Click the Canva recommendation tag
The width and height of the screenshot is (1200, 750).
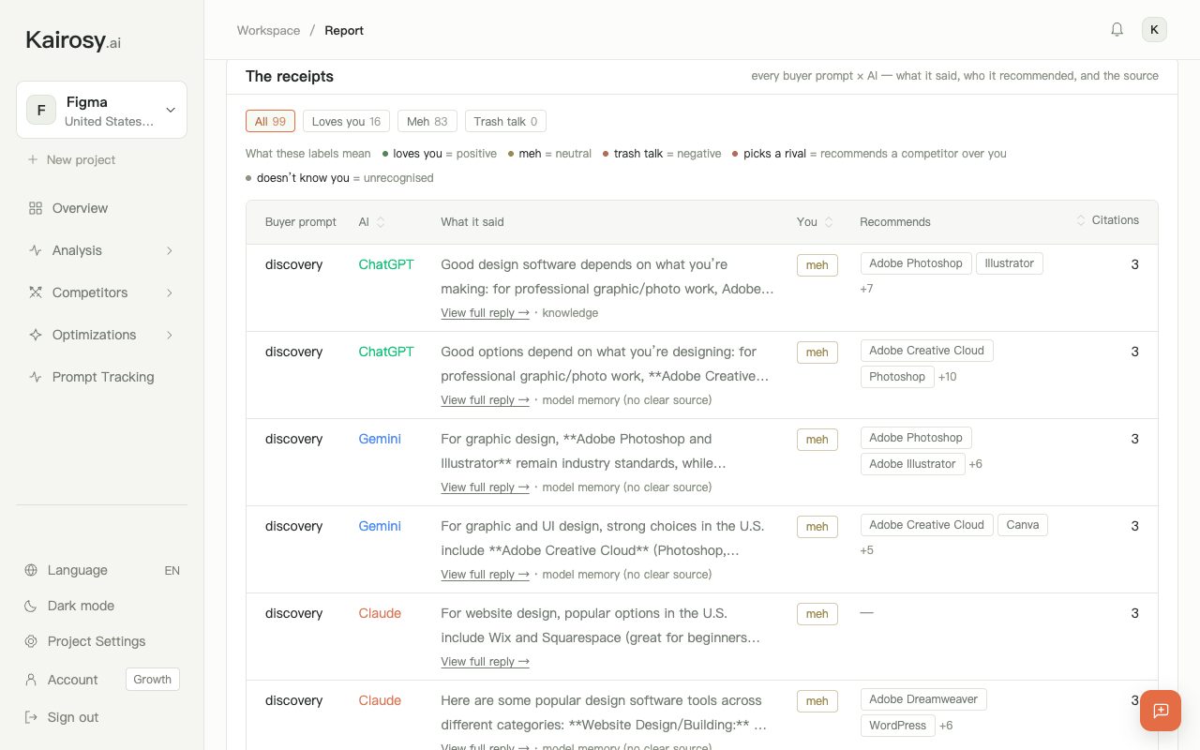pyautogui.click(x=1023, y=525)
